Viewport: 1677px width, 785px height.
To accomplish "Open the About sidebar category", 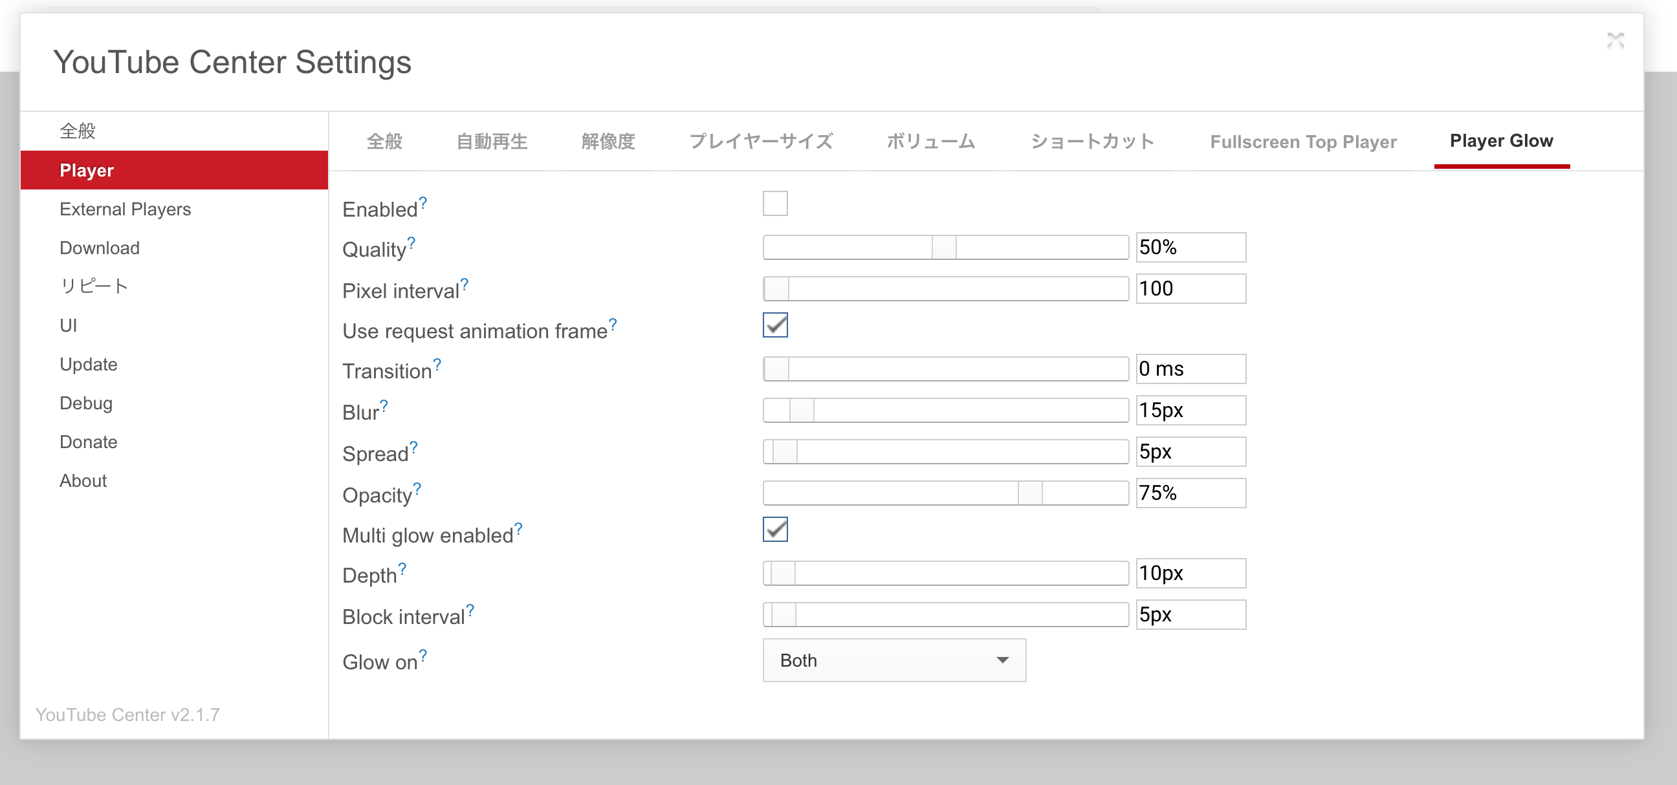I will pos(175,480).
